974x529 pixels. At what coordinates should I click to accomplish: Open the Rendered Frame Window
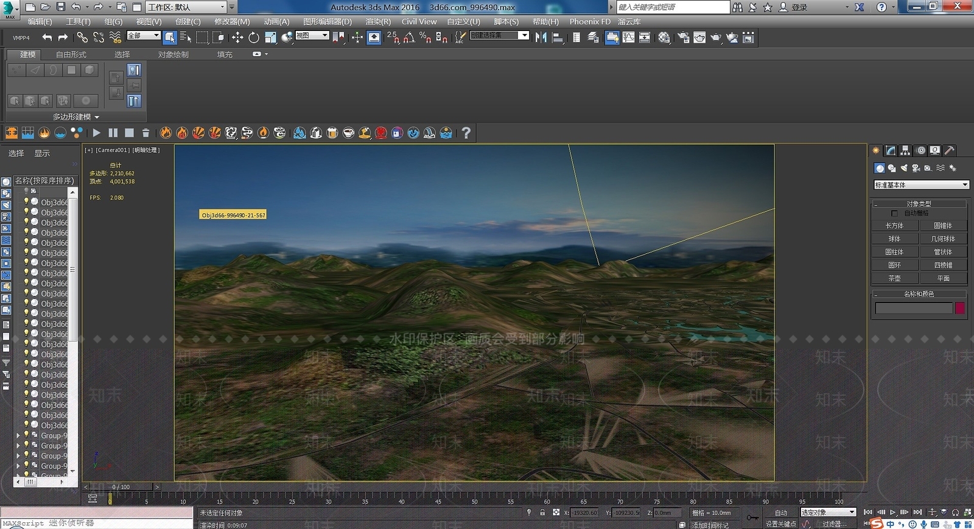point(699,38)
